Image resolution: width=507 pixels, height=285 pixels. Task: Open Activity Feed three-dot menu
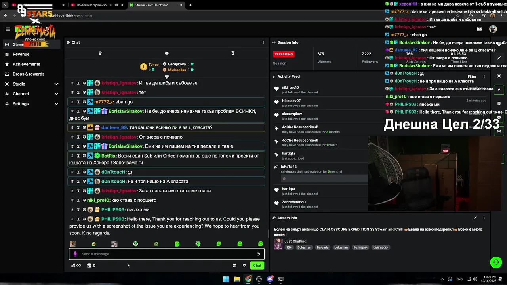tap(484, 76)
